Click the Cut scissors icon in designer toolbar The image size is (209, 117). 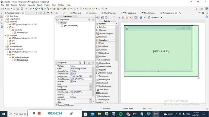point(119,18)
